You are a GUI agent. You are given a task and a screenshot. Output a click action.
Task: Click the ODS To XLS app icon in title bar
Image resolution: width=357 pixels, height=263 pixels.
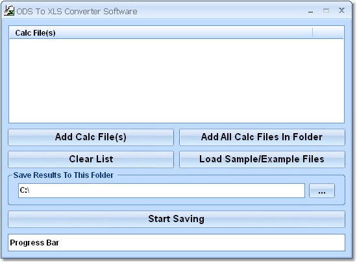[x=9, y=10]
